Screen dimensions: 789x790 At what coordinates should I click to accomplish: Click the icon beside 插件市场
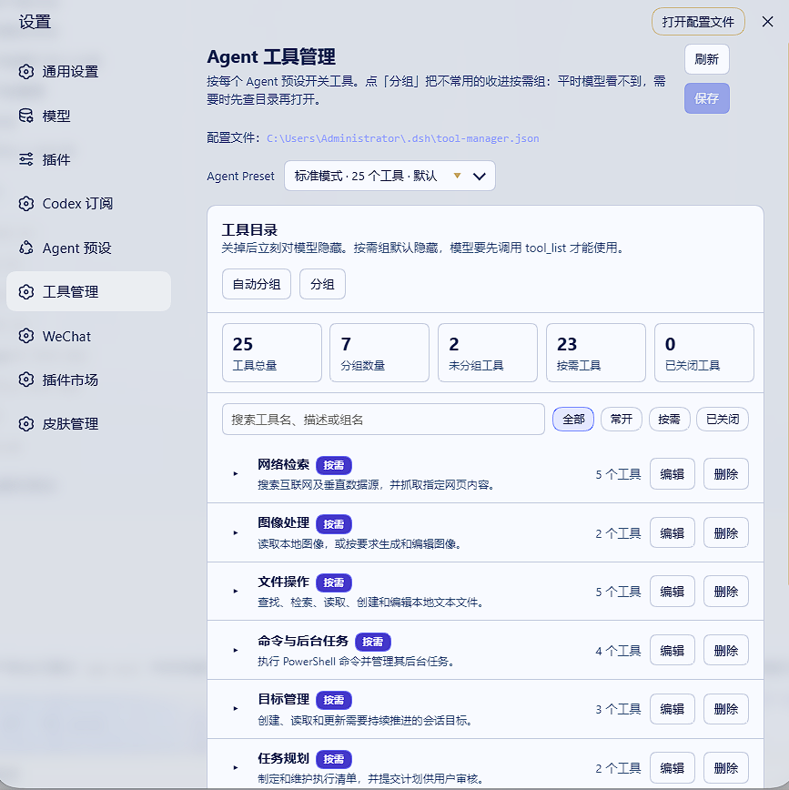click(26, 380)
